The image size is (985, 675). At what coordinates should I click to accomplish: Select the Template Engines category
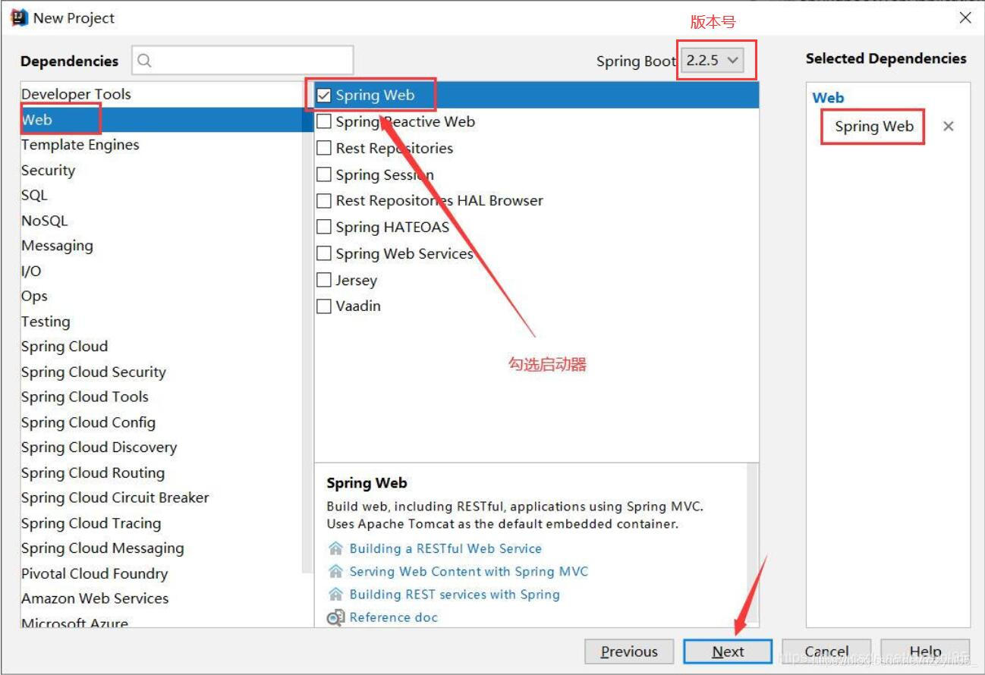[x=162, y=145]
